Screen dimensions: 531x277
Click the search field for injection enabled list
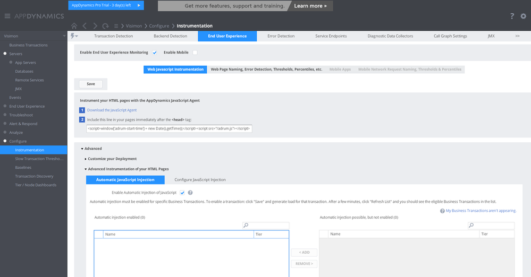point(266,225)
